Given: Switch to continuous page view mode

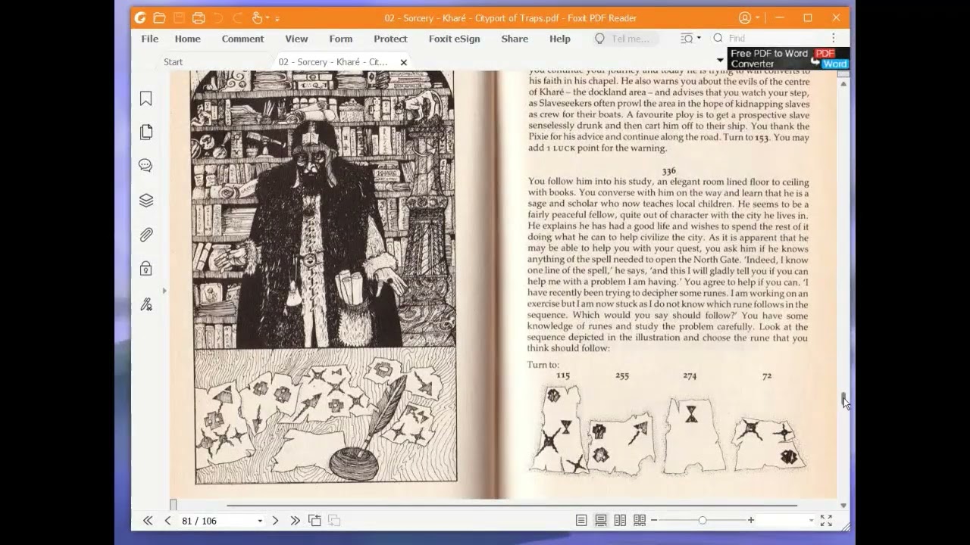Looking at the screenshot, I should pos(600,520).
